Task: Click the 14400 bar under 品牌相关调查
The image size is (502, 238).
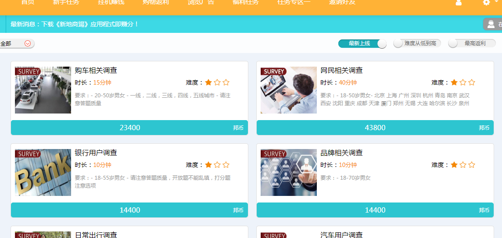Action: 375,210
